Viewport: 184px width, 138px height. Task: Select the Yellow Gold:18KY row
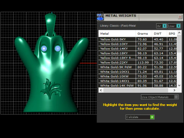pyautogui.click(x=138, y=53)
